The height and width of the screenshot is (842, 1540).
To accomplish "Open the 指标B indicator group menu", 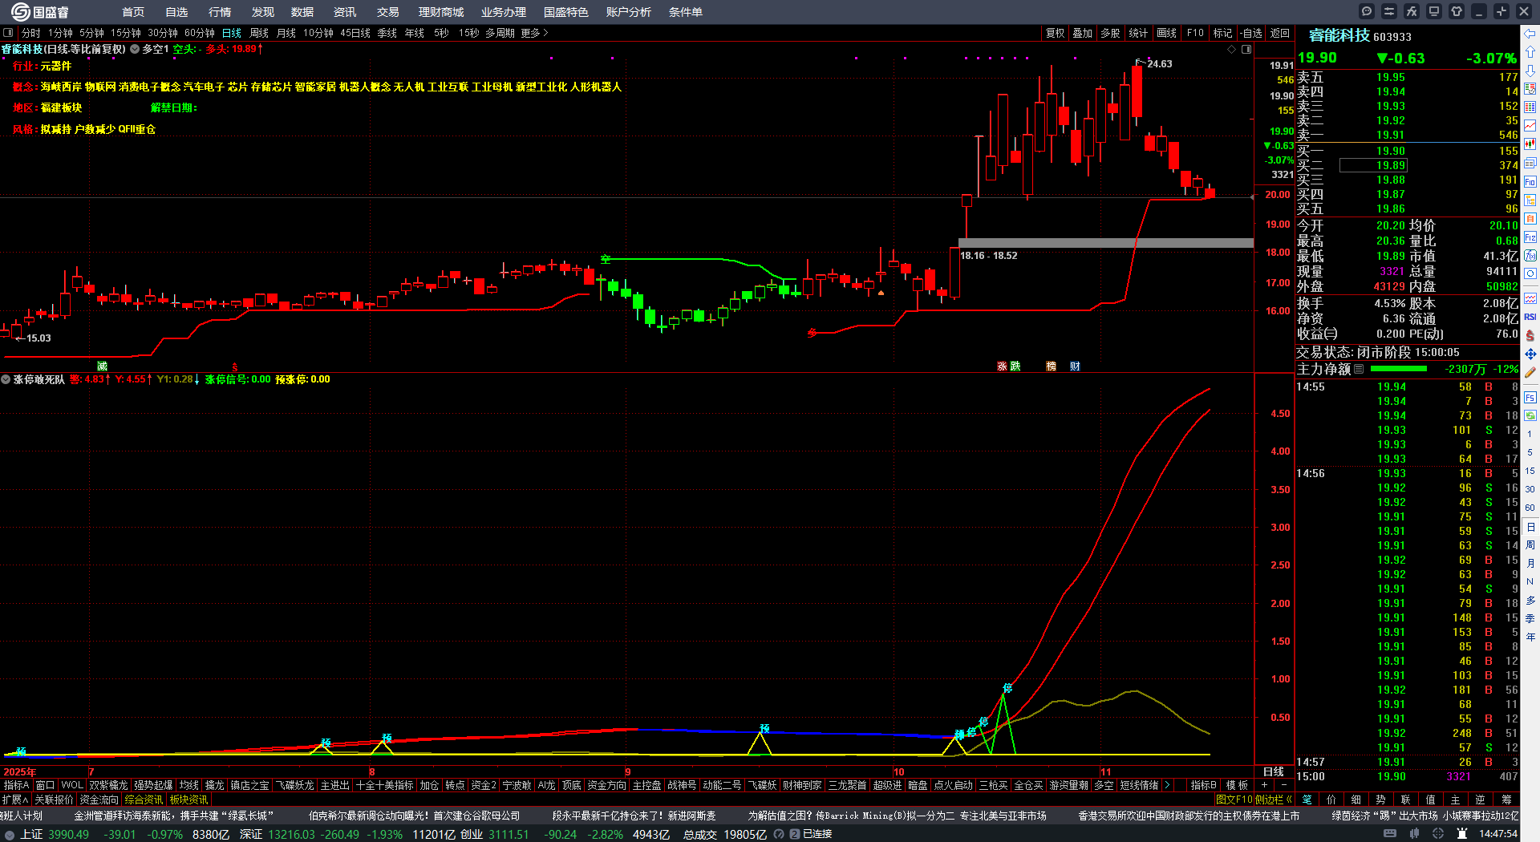I will (1203, 785).
